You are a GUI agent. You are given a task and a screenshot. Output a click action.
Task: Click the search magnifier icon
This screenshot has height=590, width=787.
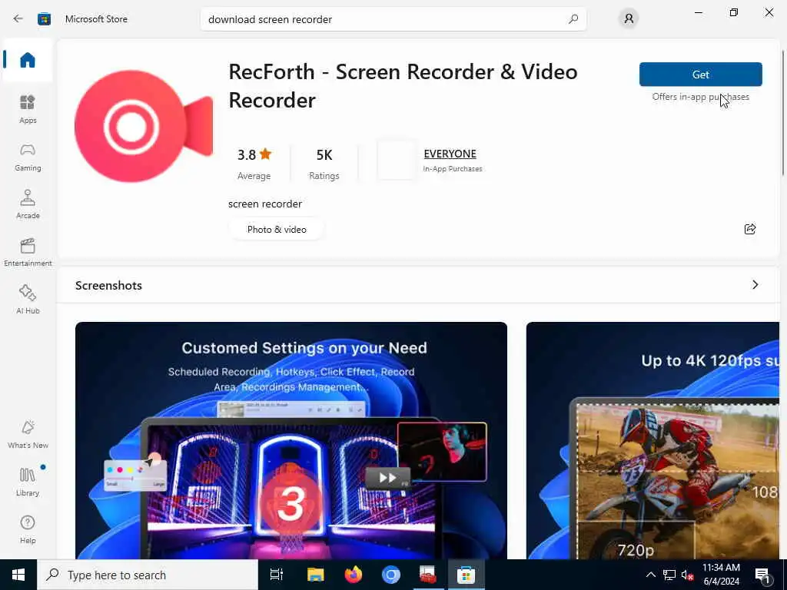coord(573,19)
